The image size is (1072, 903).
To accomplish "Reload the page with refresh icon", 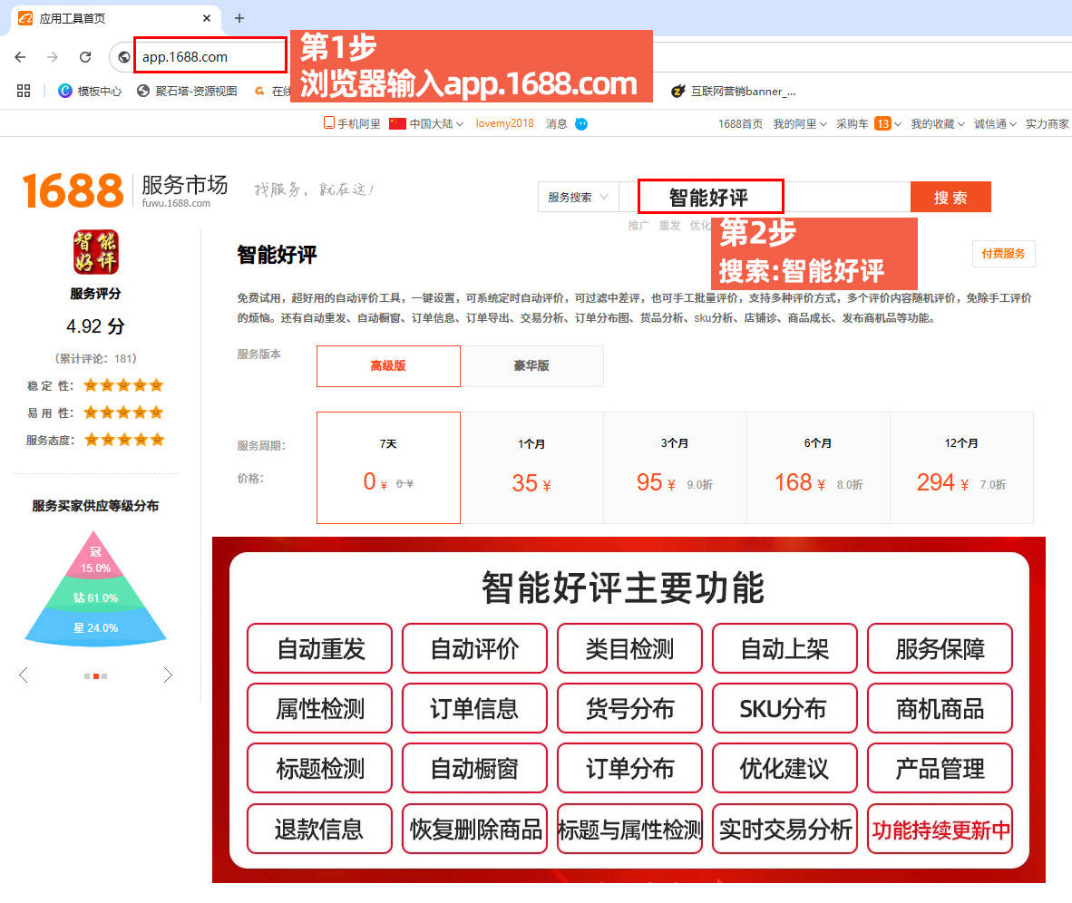I will coord(85,56).
